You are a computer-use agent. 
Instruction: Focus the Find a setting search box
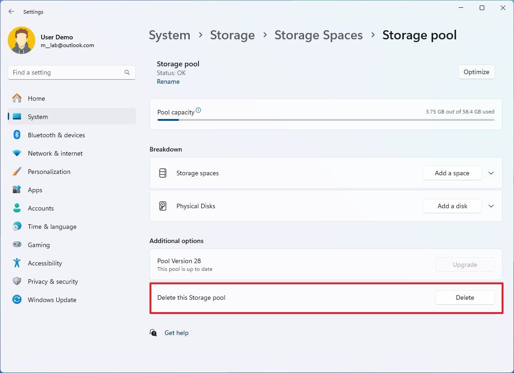[x=66, y=72]
